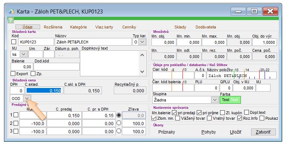Uncheck the Roz.Info checkbox
This screenshot has height=146, width=288.
(240, 118)
